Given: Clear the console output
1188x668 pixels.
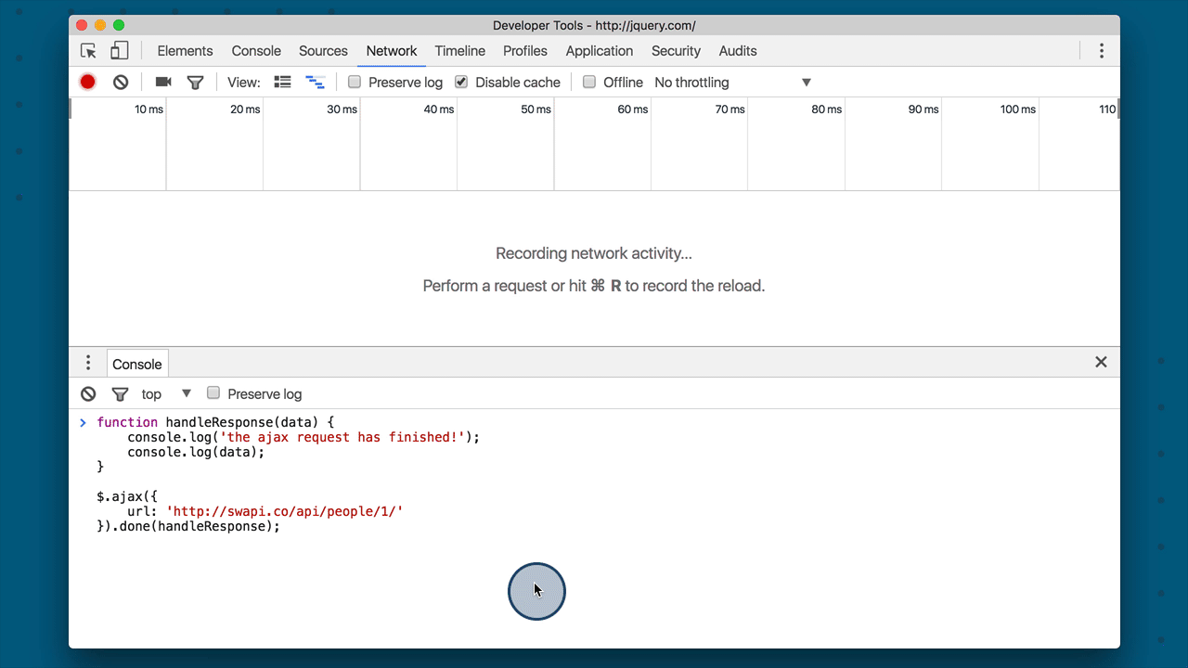Looking at the screenshot, I should (x=88, y=393).
